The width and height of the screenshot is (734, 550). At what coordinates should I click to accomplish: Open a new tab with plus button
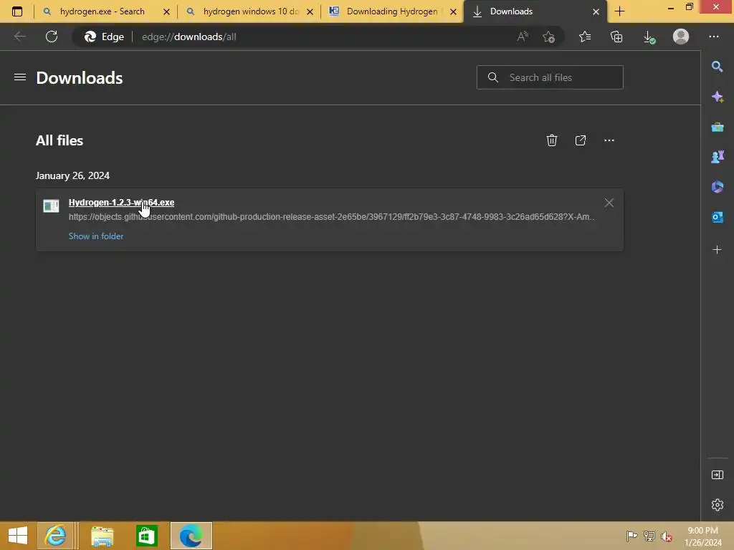click(619, 11)
